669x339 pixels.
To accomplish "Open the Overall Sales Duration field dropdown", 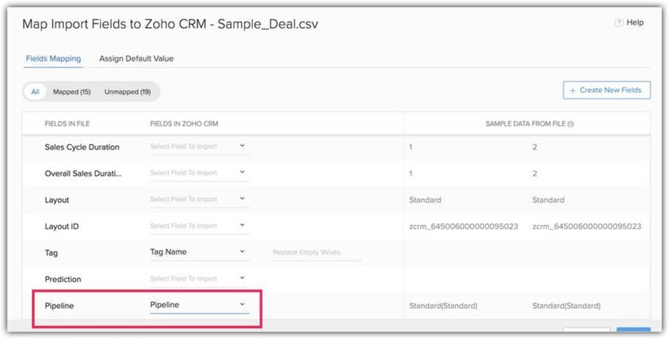I will point(199,173).
